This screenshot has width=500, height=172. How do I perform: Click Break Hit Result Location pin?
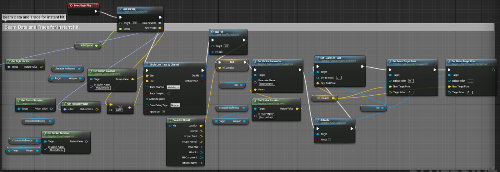click(201, 126)
